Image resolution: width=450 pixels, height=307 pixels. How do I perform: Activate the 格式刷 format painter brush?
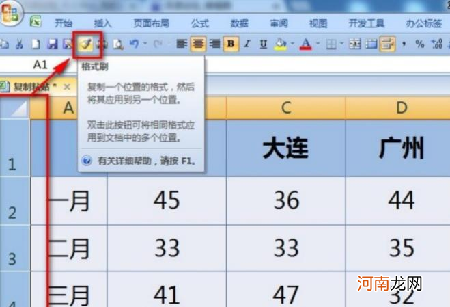point(86,44)
